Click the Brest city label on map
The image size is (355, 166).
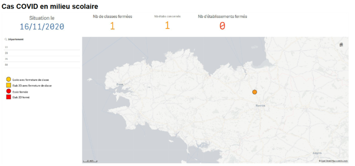119,84
